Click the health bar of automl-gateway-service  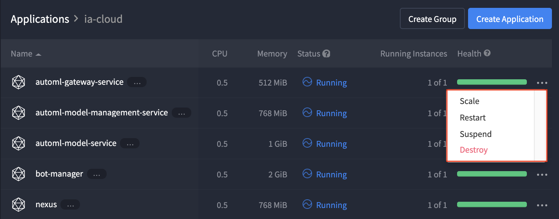point(492,82)
